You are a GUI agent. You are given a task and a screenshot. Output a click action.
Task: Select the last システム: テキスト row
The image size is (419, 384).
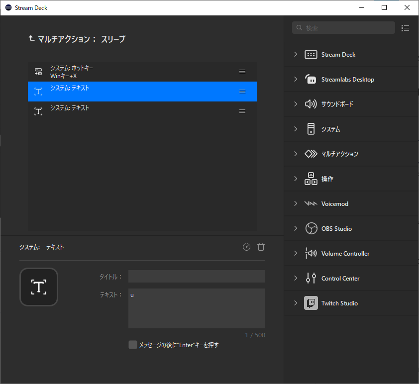pos(142,111)
